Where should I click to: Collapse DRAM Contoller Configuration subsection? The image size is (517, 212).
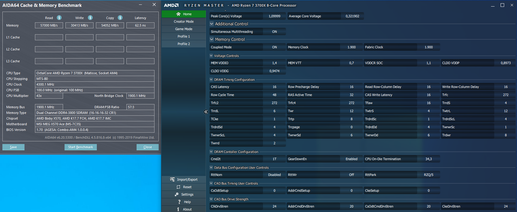coord(211,152)
